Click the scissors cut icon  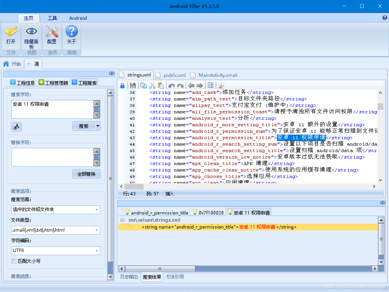coord(153,86)
